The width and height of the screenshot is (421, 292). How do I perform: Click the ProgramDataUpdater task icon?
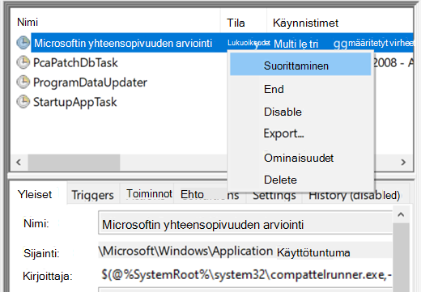[23, 82]
